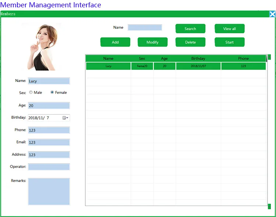Click the Delete button
The height and width of the screenshot is (217, 276).
point(190,42)
